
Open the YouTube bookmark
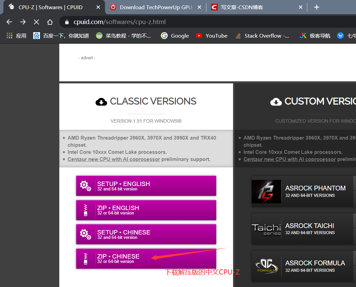(212, 36)
